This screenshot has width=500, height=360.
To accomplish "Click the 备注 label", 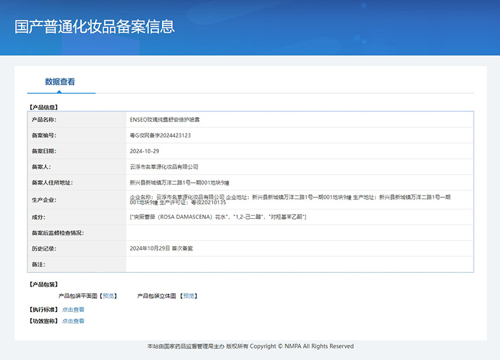I will 39,264.
